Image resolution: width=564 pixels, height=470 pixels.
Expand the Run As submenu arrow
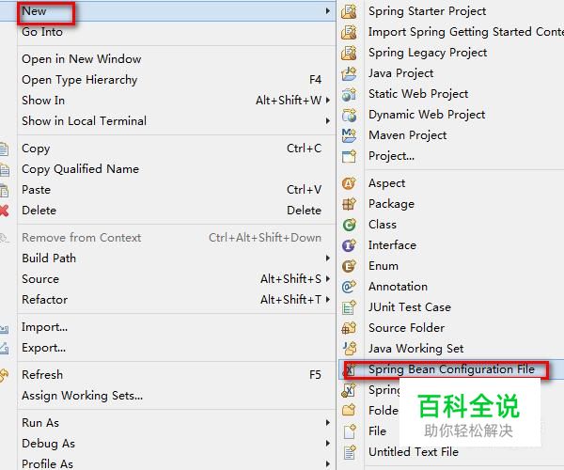[328, 423]
